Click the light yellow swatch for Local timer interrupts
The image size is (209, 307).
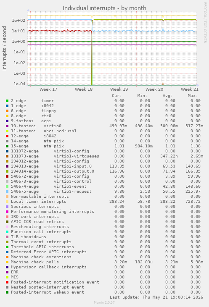(x=7, y=202)
